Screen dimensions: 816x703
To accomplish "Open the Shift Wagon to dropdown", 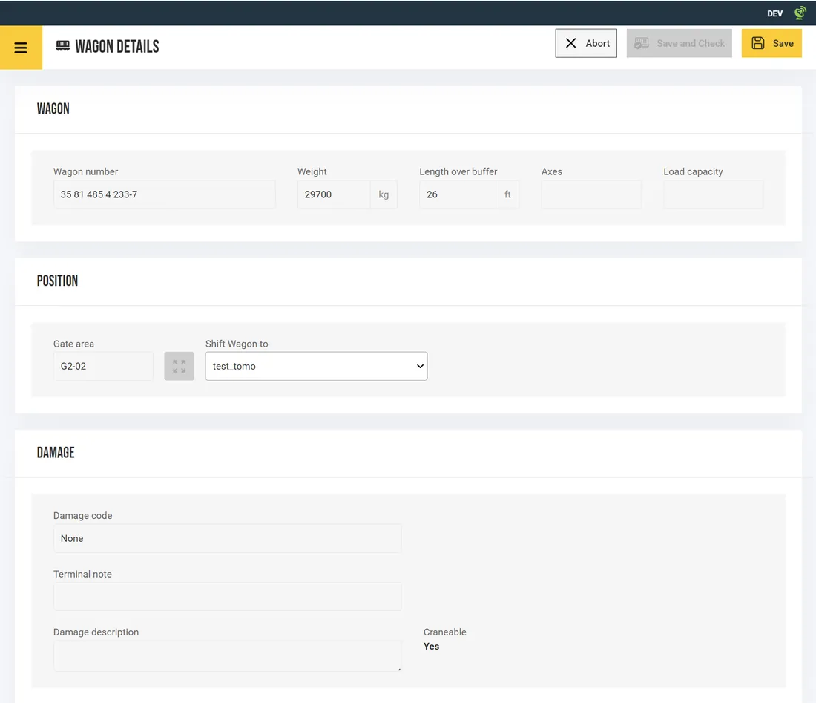I will (317, 366).
